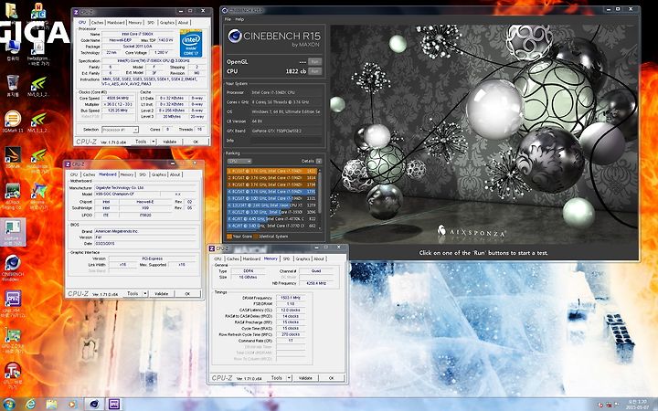Screen dimensions: 658x411
Task: Click the Info field under Your System
Action: 287,141
